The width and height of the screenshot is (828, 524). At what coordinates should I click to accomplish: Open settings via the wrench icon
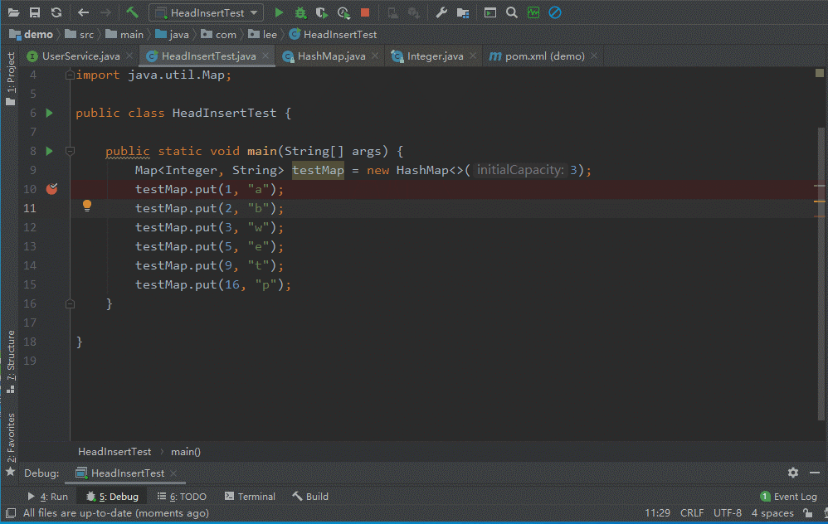(441, 12)
